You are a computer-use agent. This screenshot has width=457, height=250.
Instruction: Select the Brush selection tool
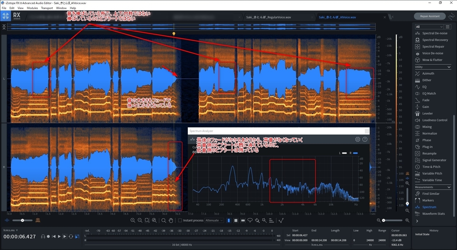click(257, 220)
